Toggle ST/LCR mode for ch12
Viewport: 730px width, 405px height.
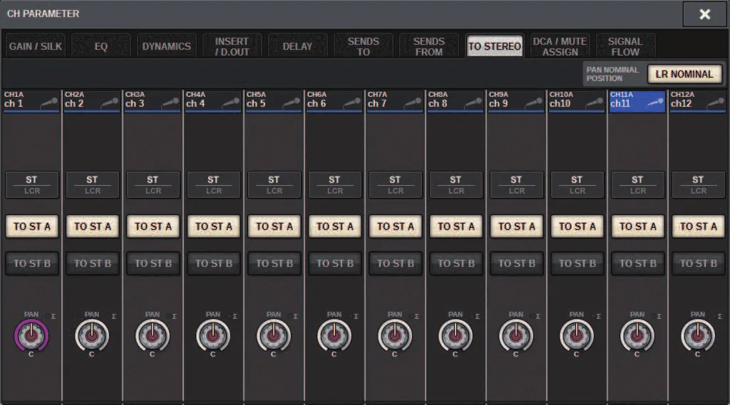pyautogui.click(x=698, y=184)
